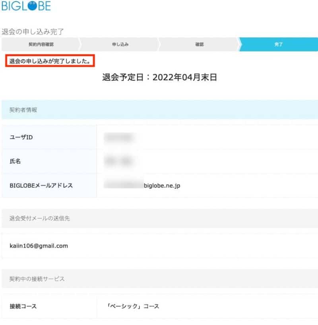Click the 契約中の接続サービス section header
Viewport: 318px width, 325px height.
[37, 279]
